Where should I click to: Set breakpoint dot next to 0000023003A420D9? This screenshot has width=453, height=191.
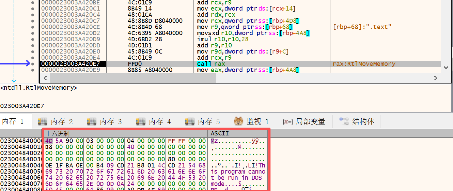tap(33, 39)
